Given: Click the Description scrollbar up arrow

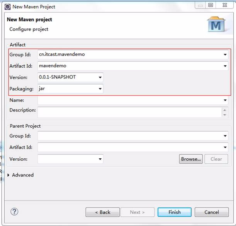Looking at the screenshot, I should (225, 110).
